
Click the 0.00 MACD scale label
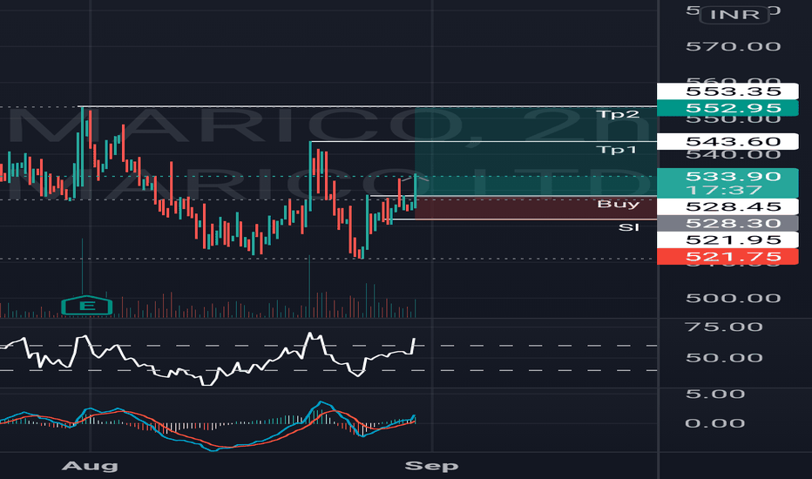715,423
